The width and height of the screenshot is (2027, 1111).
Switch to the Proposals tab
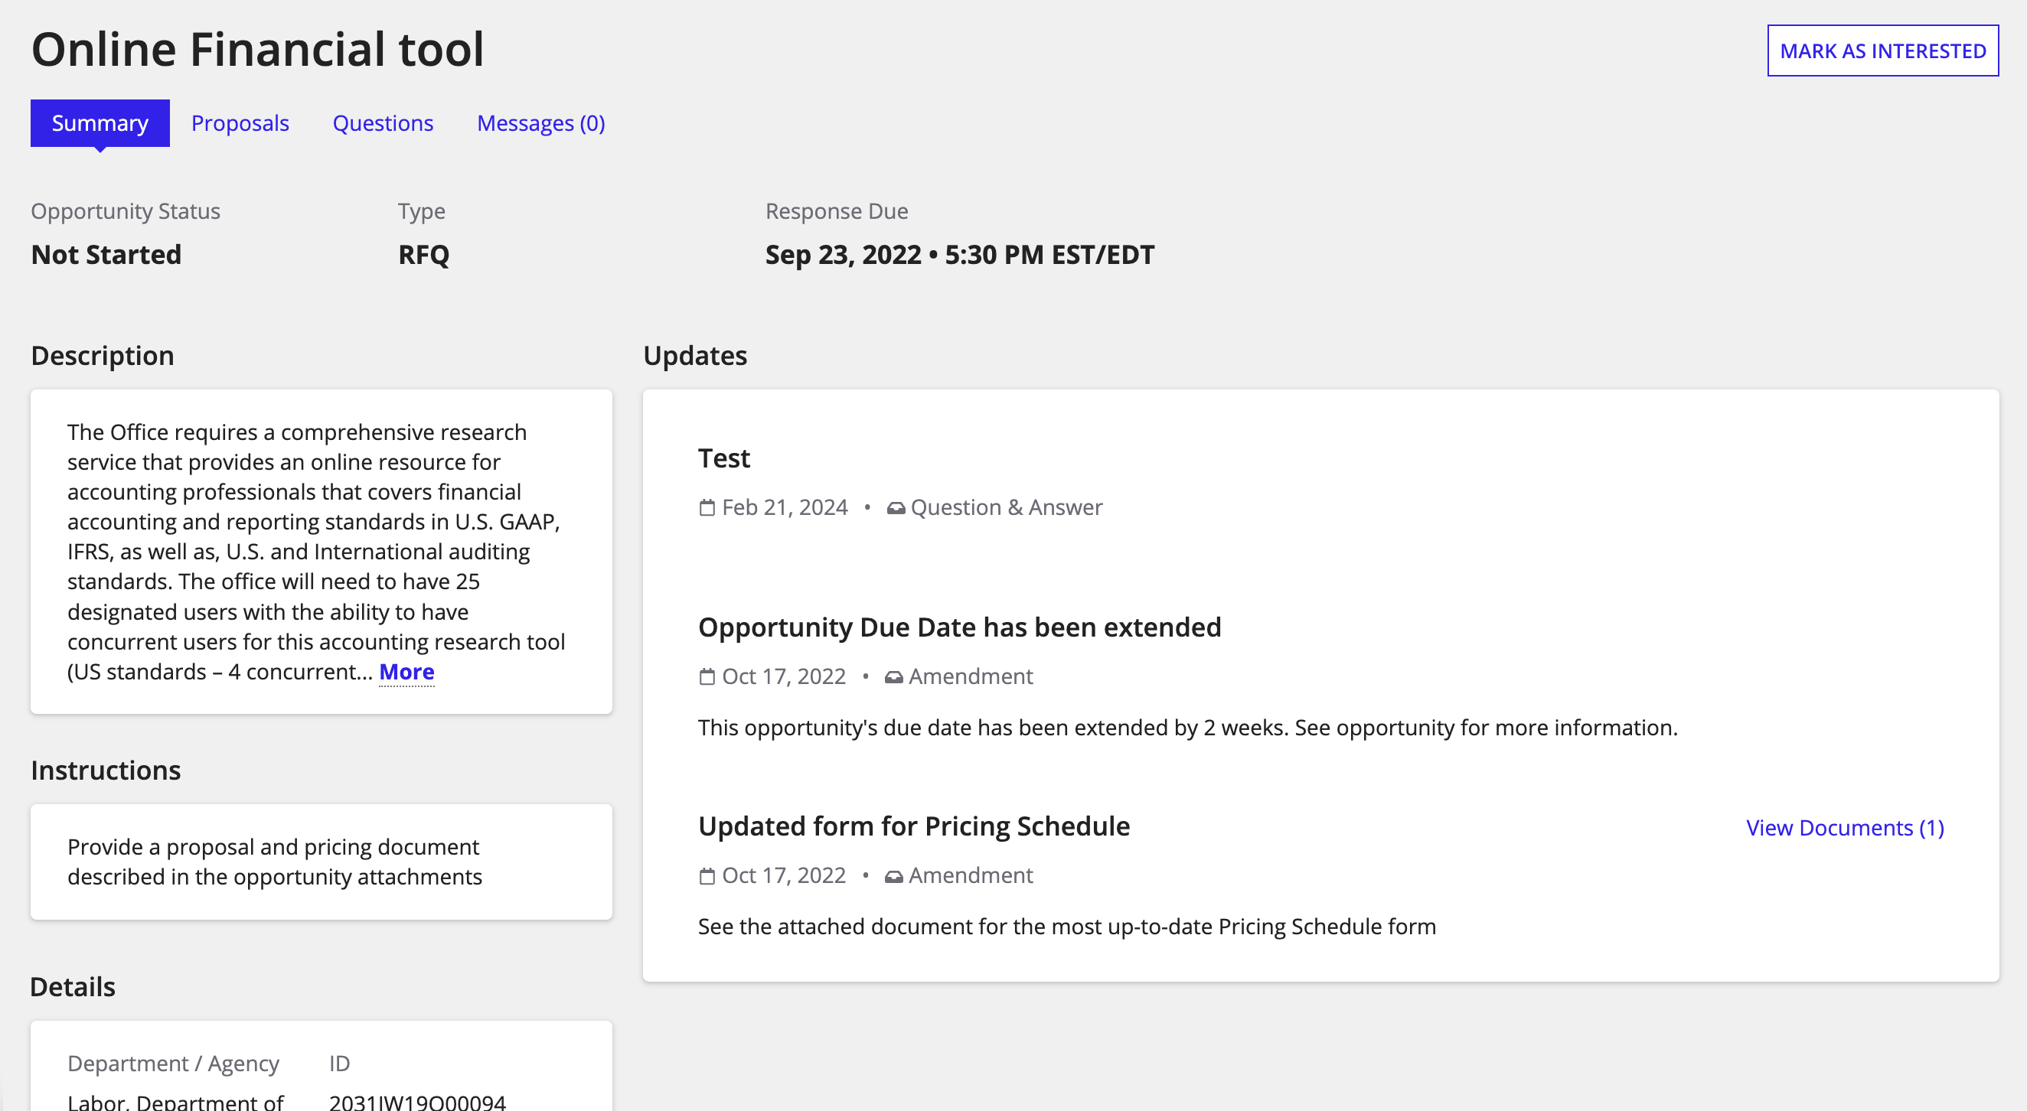pyautogui.click(x=240, y=123)
